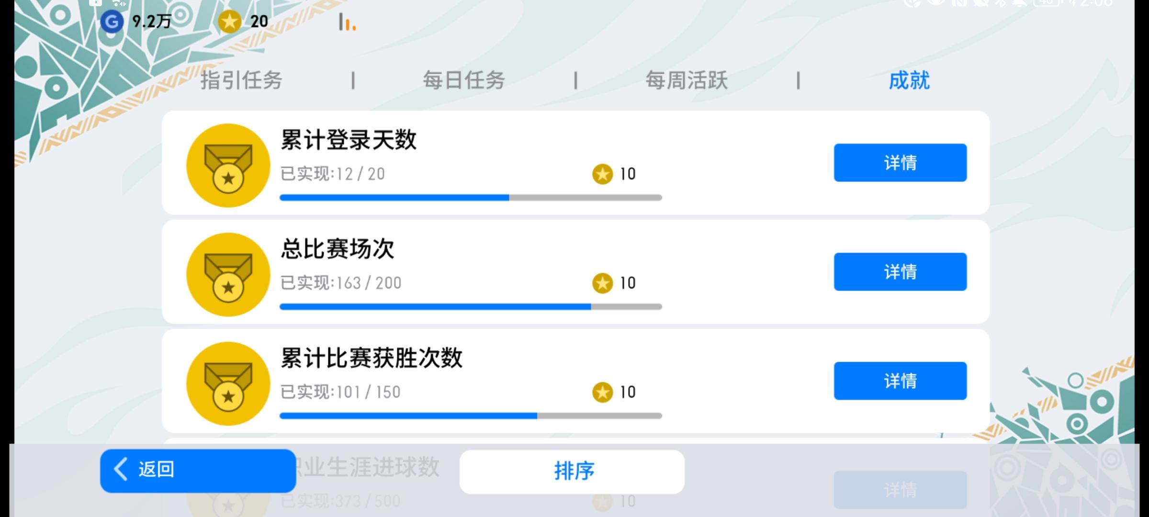Open 详情 for 总比赛场次
This screenshot has width=1149, height=517.
[900, 271]
